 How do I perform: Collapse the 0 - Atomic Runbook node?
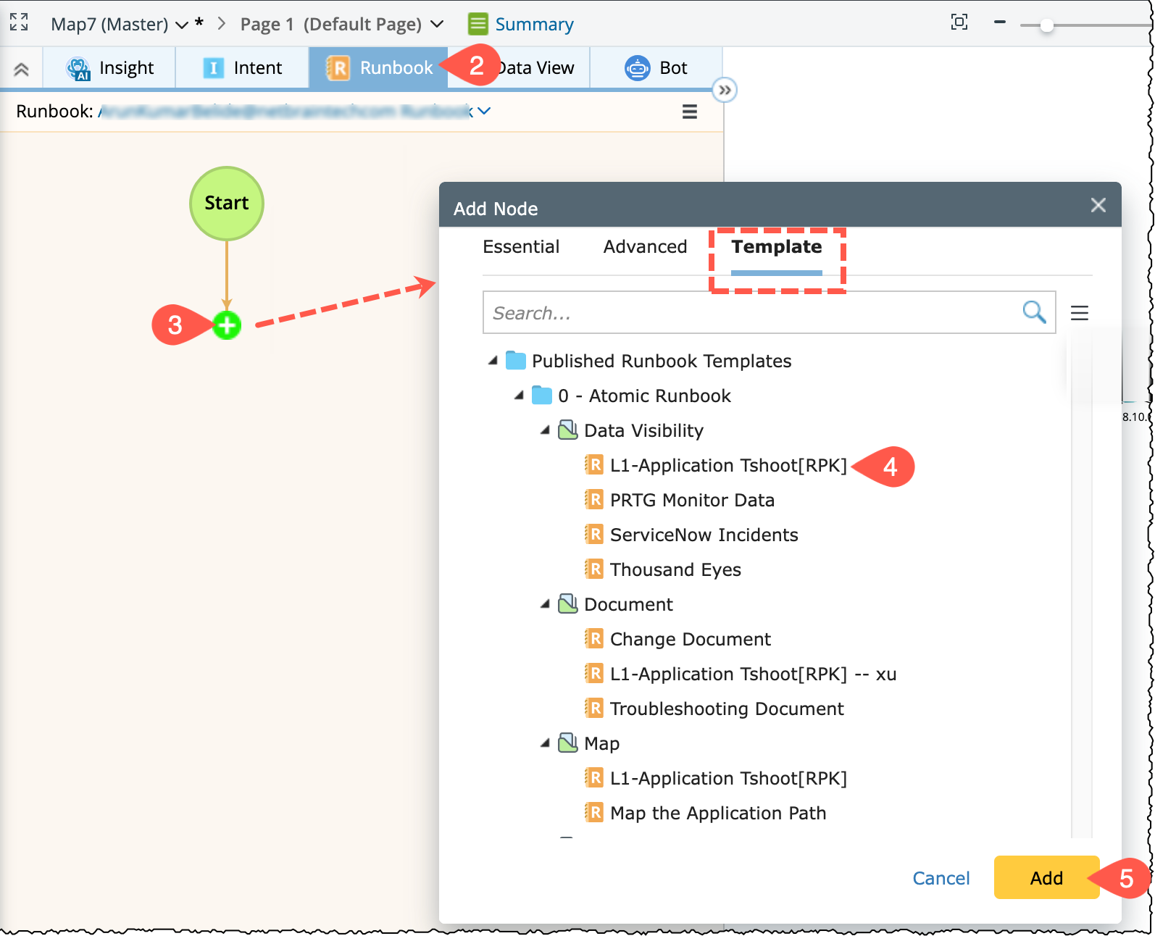tap(519, 395)
